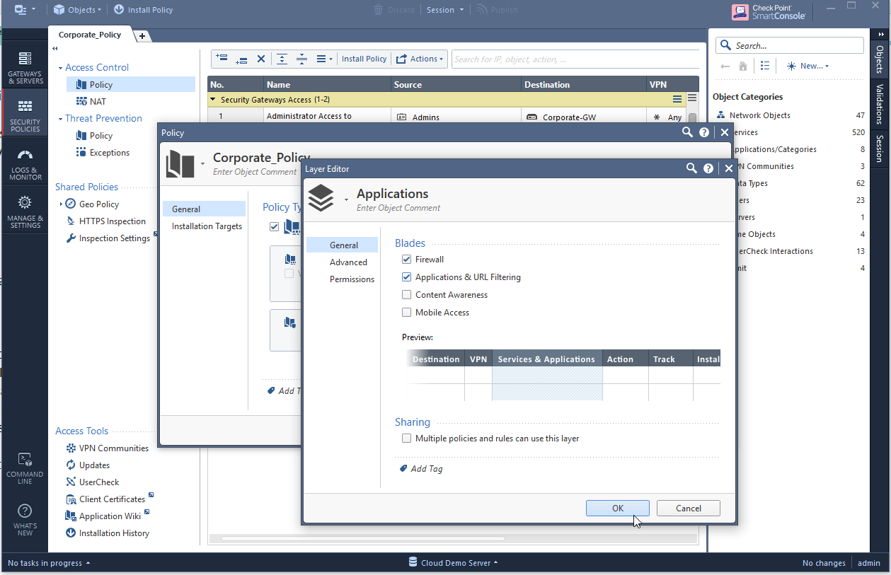This screenshot has height=575, width=891.
Task: Check Multiple policies and rules can use this layer
Action: pos(406,438)
